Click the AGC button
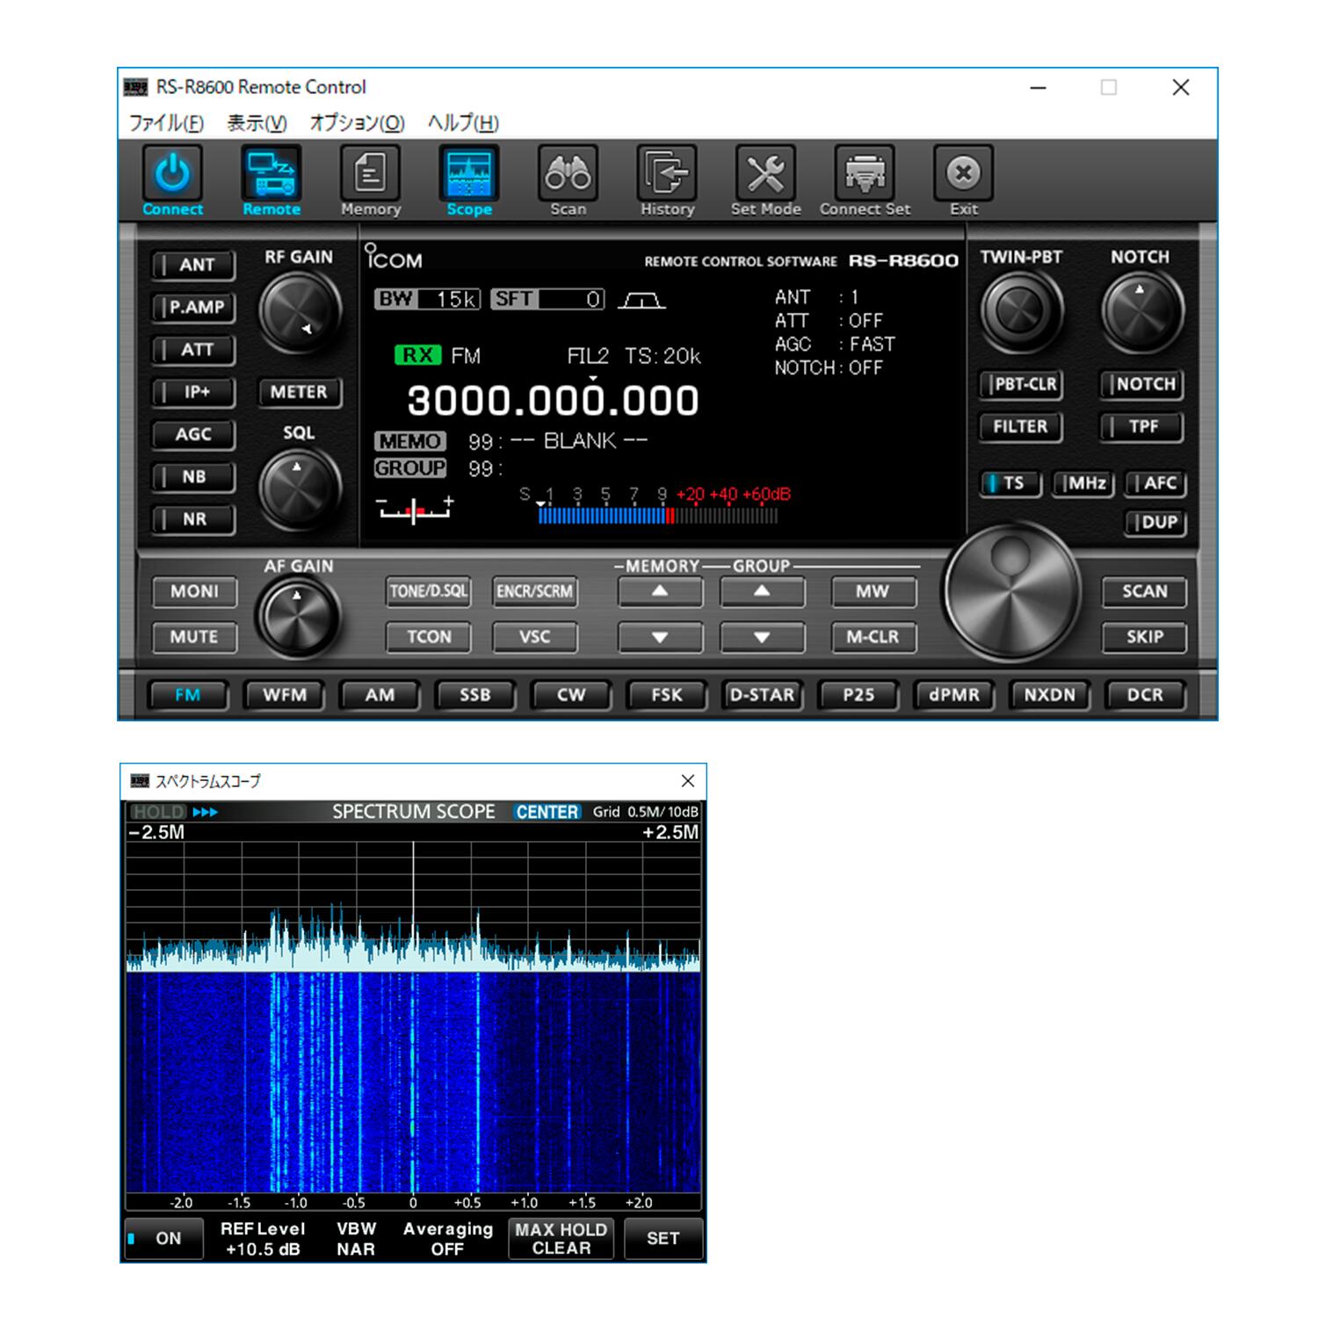1318x1318 pixels. click(193, 435)
